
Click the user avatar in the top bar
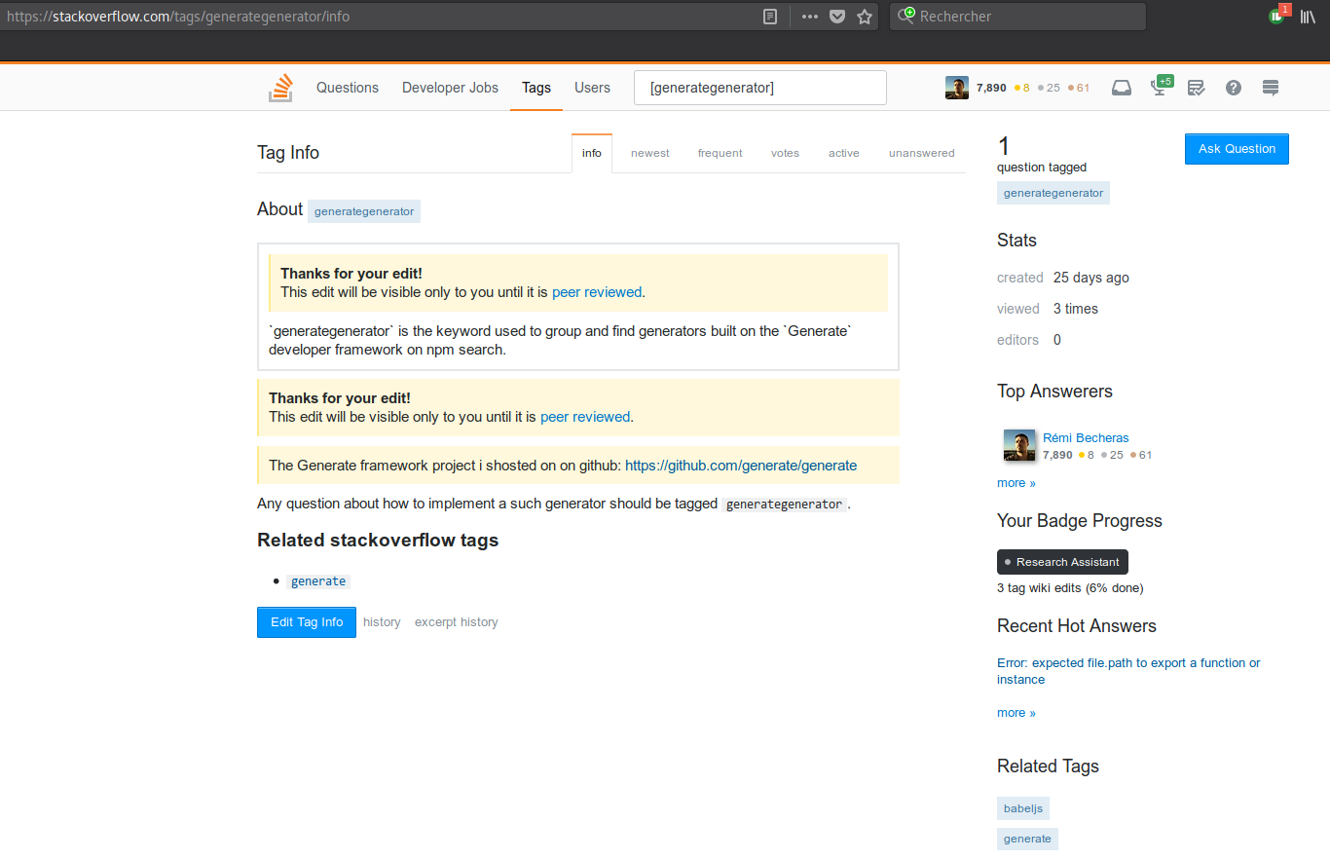pyautogui.click(x=957, y=88)
